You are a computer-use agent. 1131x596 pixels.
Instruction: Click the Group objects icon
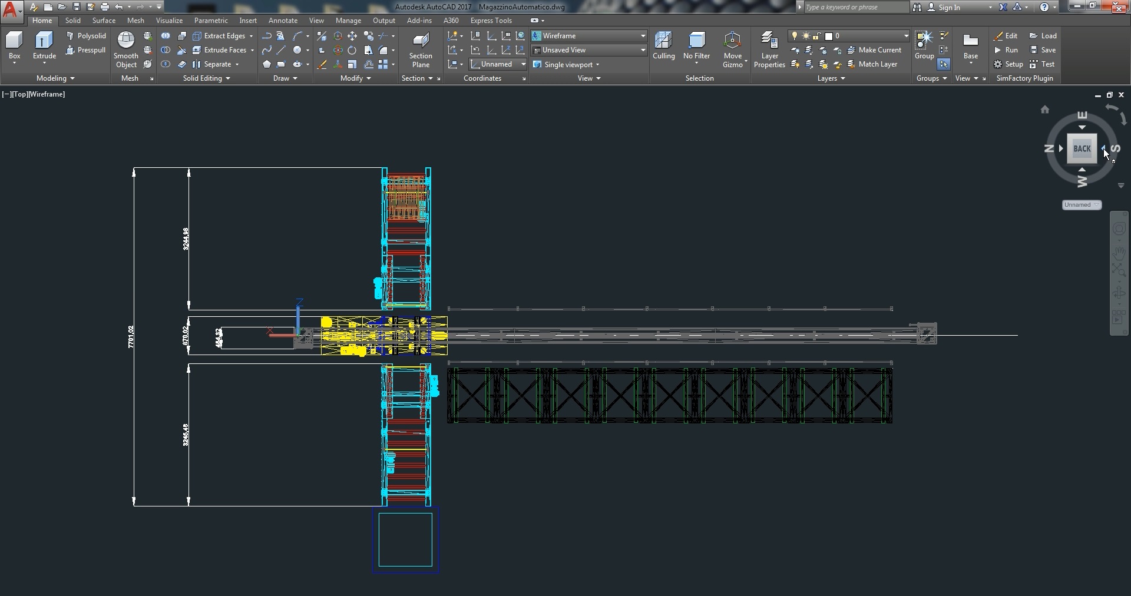click(x=924, y=40)
